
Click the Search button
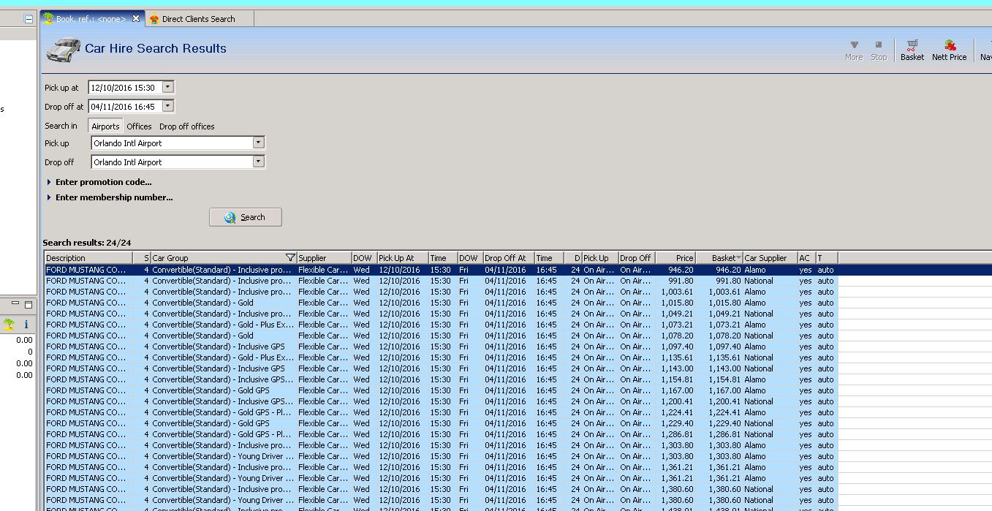coord(245,217)
